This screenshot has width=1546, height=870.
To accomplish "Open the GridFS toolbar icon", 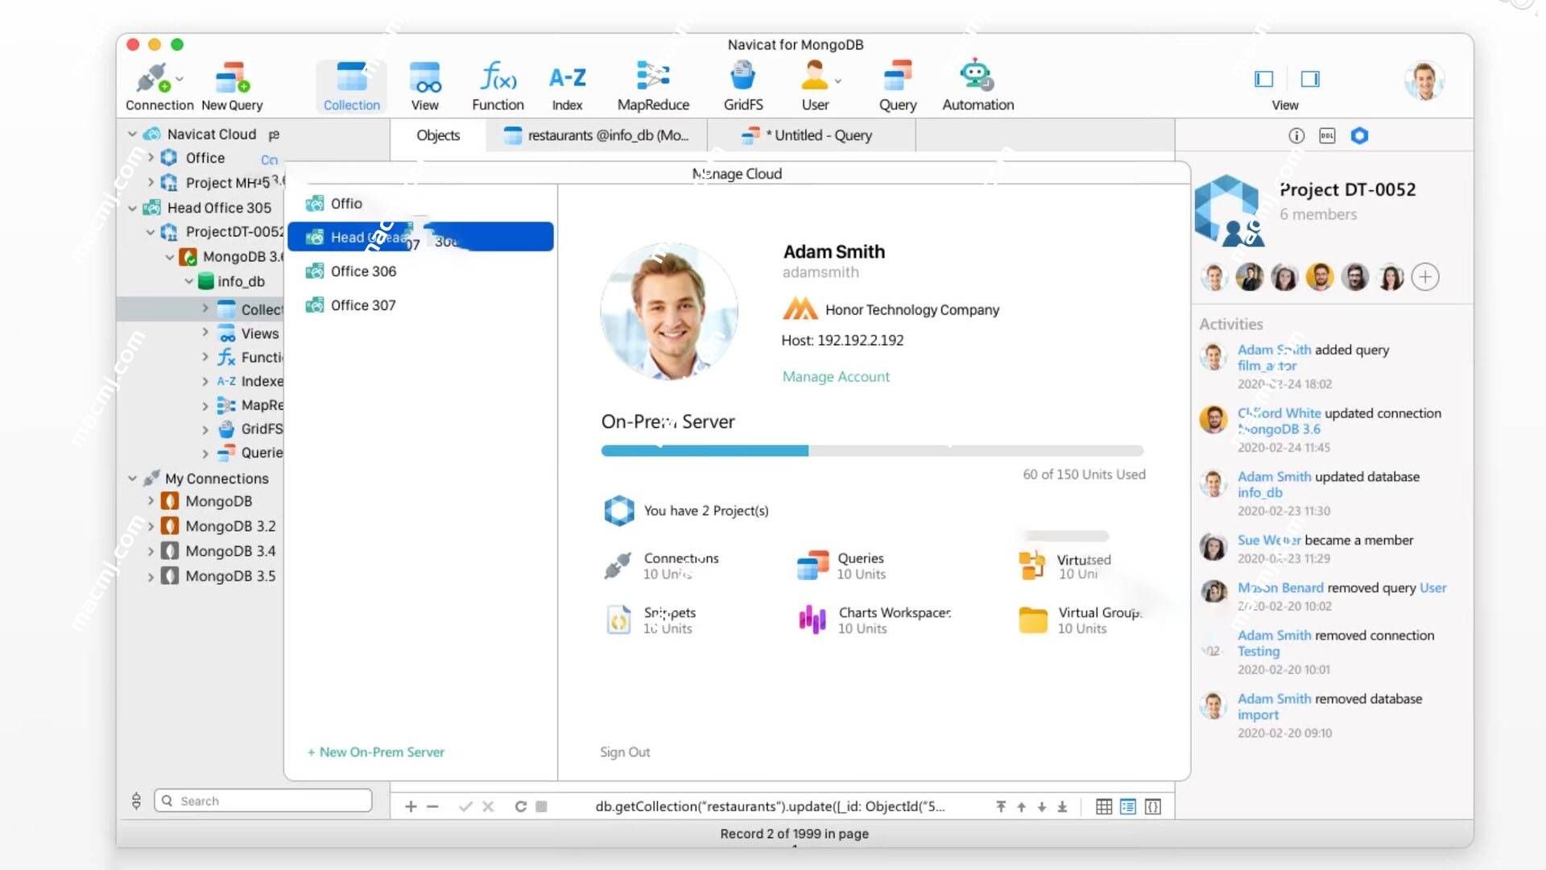I will [x=742, y=77].
